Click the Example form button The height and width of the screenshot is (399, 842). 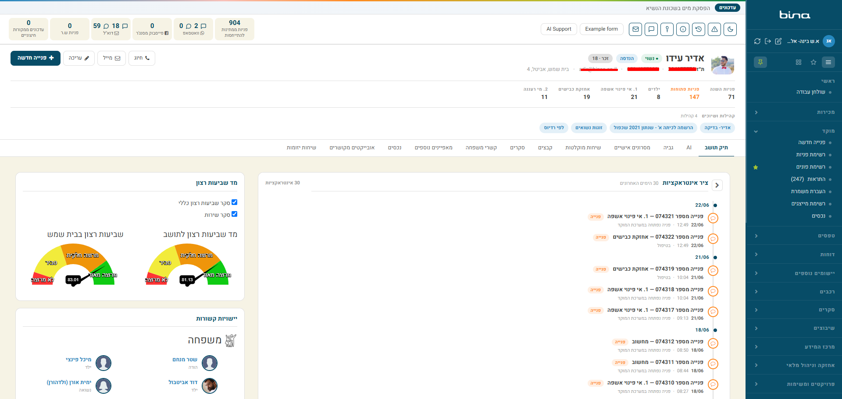click(x=601, y=29)
